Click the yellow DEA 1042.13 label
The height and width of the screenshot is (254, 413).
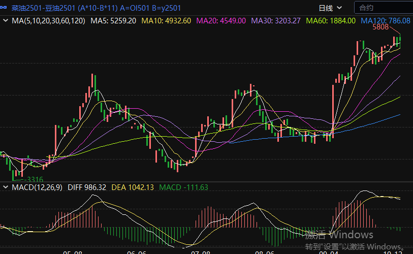coord(132,187)
